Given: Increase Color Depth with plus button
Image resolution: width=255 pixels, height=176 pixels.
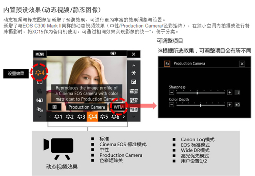Looking at the screenshot, I should pyautogui.click(x=229, y=105).
